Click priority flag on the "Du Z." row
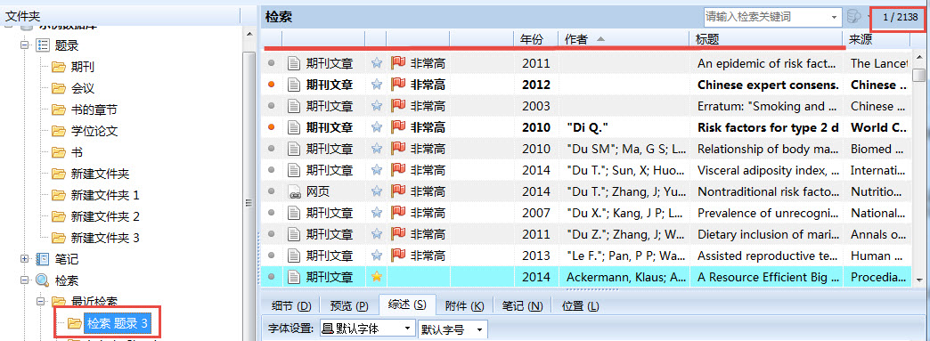Viewport: 930px width, 341px height. point(397,234)
